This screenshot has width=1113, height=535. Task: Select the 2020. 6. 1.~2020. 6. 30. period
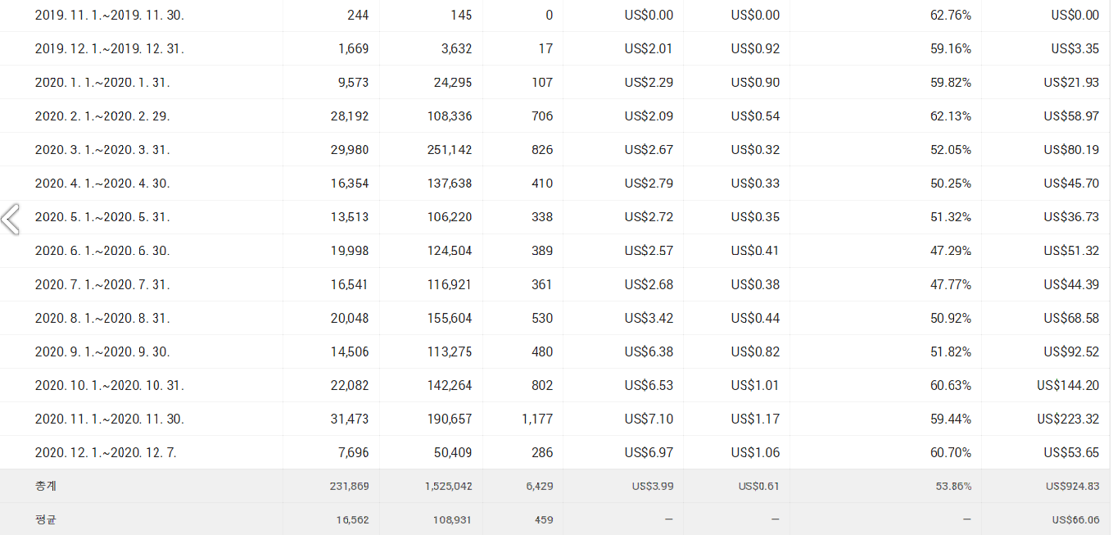pyautogui.click(x=102, y=251)
